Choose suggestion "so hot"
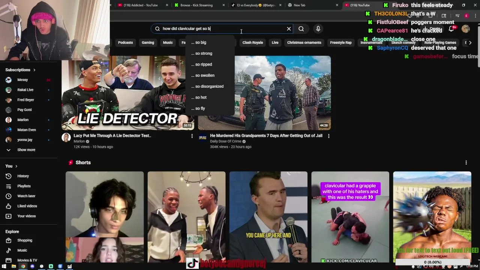The height and width of the screenshot is (270, 480). [199, 97]
